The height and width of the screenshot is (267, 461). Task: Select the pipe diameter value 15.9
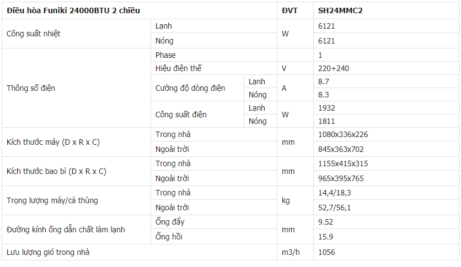tap(326, 237)
